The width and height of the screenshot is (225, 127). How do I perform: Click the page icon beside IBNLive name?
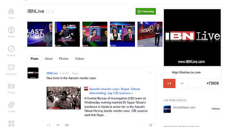click(x=48, y=12)
